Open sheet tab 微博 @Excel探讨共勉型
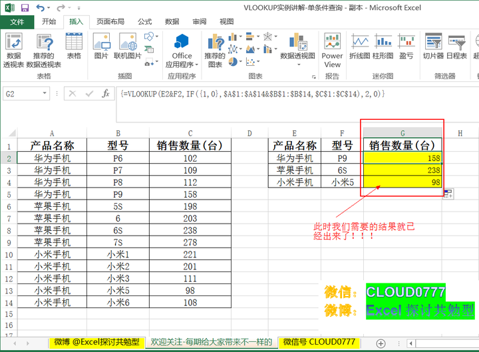This screenshot has width=479, height=352. click(96, 342)
